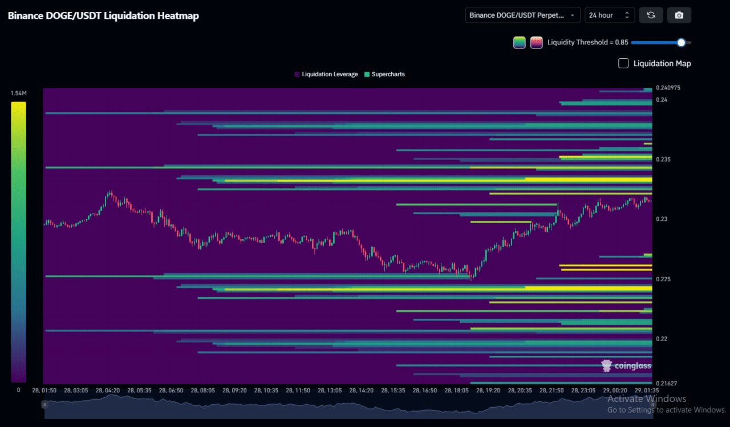This screenshot has width=730, height=427.
Task: Click the 0.240975 price axis label
Action: (668, 88)
